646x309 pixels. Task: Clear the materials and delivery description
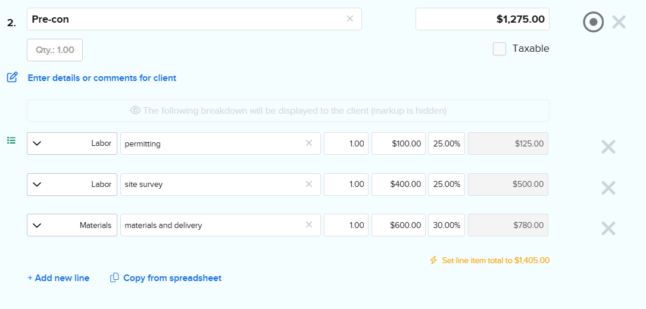(309, 224)
